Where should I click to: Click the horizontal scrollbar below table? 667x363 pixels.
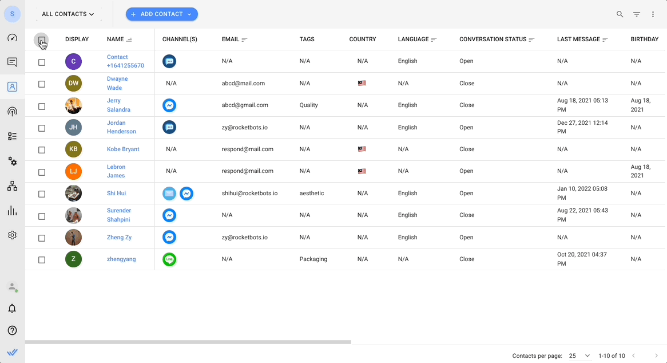(188, 342)
